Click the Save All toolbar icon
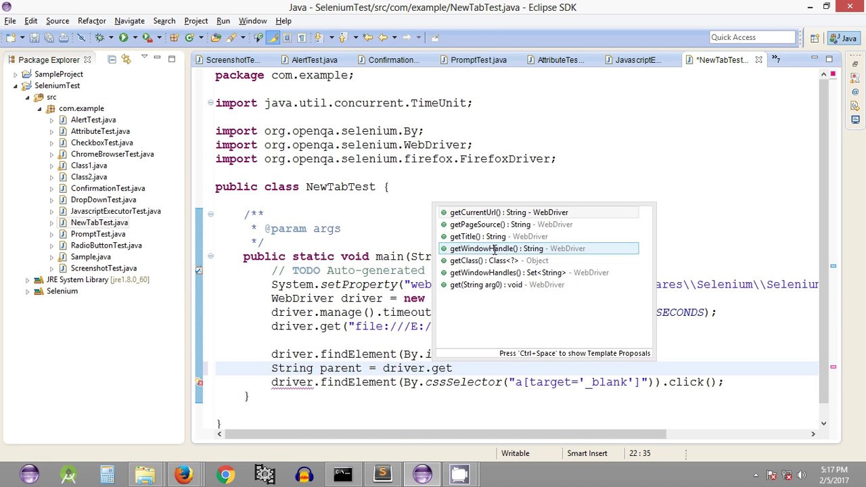Viewport: 866px width, 487px height. [49, 37]
